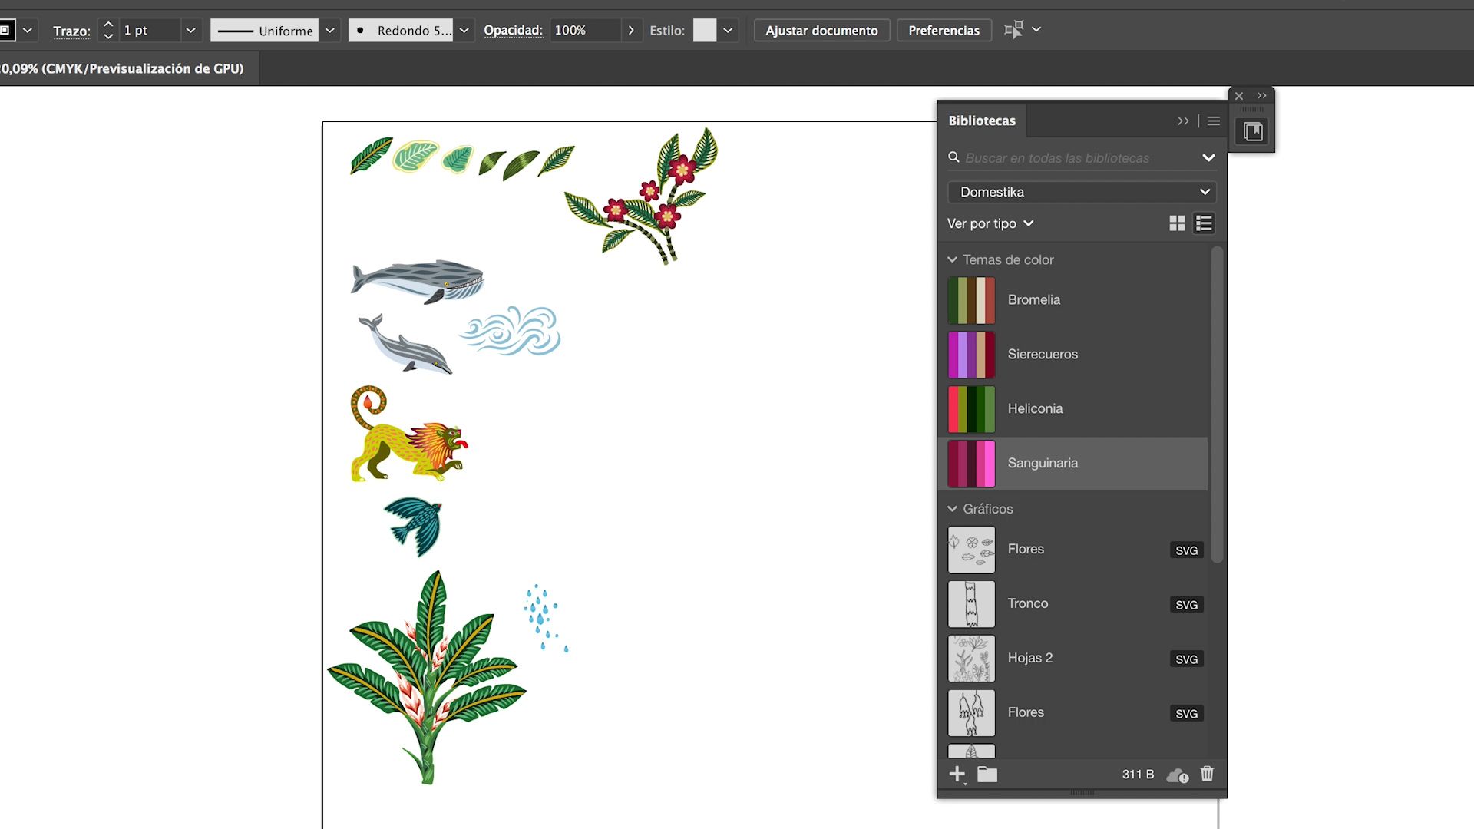Select the Tronco graphic thumbnail

coord(971,604)
